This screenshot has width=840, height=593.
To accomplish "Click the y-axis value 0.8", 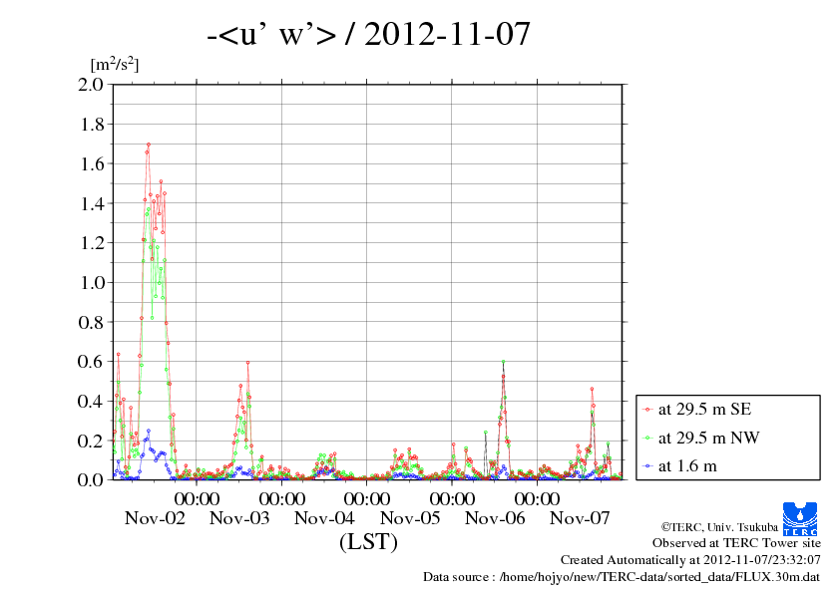I will point(91,322).
